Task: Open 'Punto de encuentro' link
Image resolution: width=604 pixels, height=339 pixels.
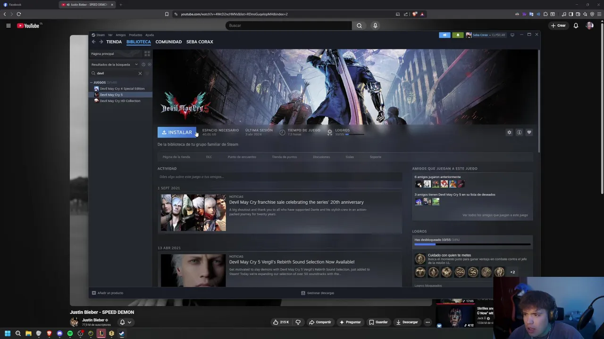Action: [x=242, y=157]
